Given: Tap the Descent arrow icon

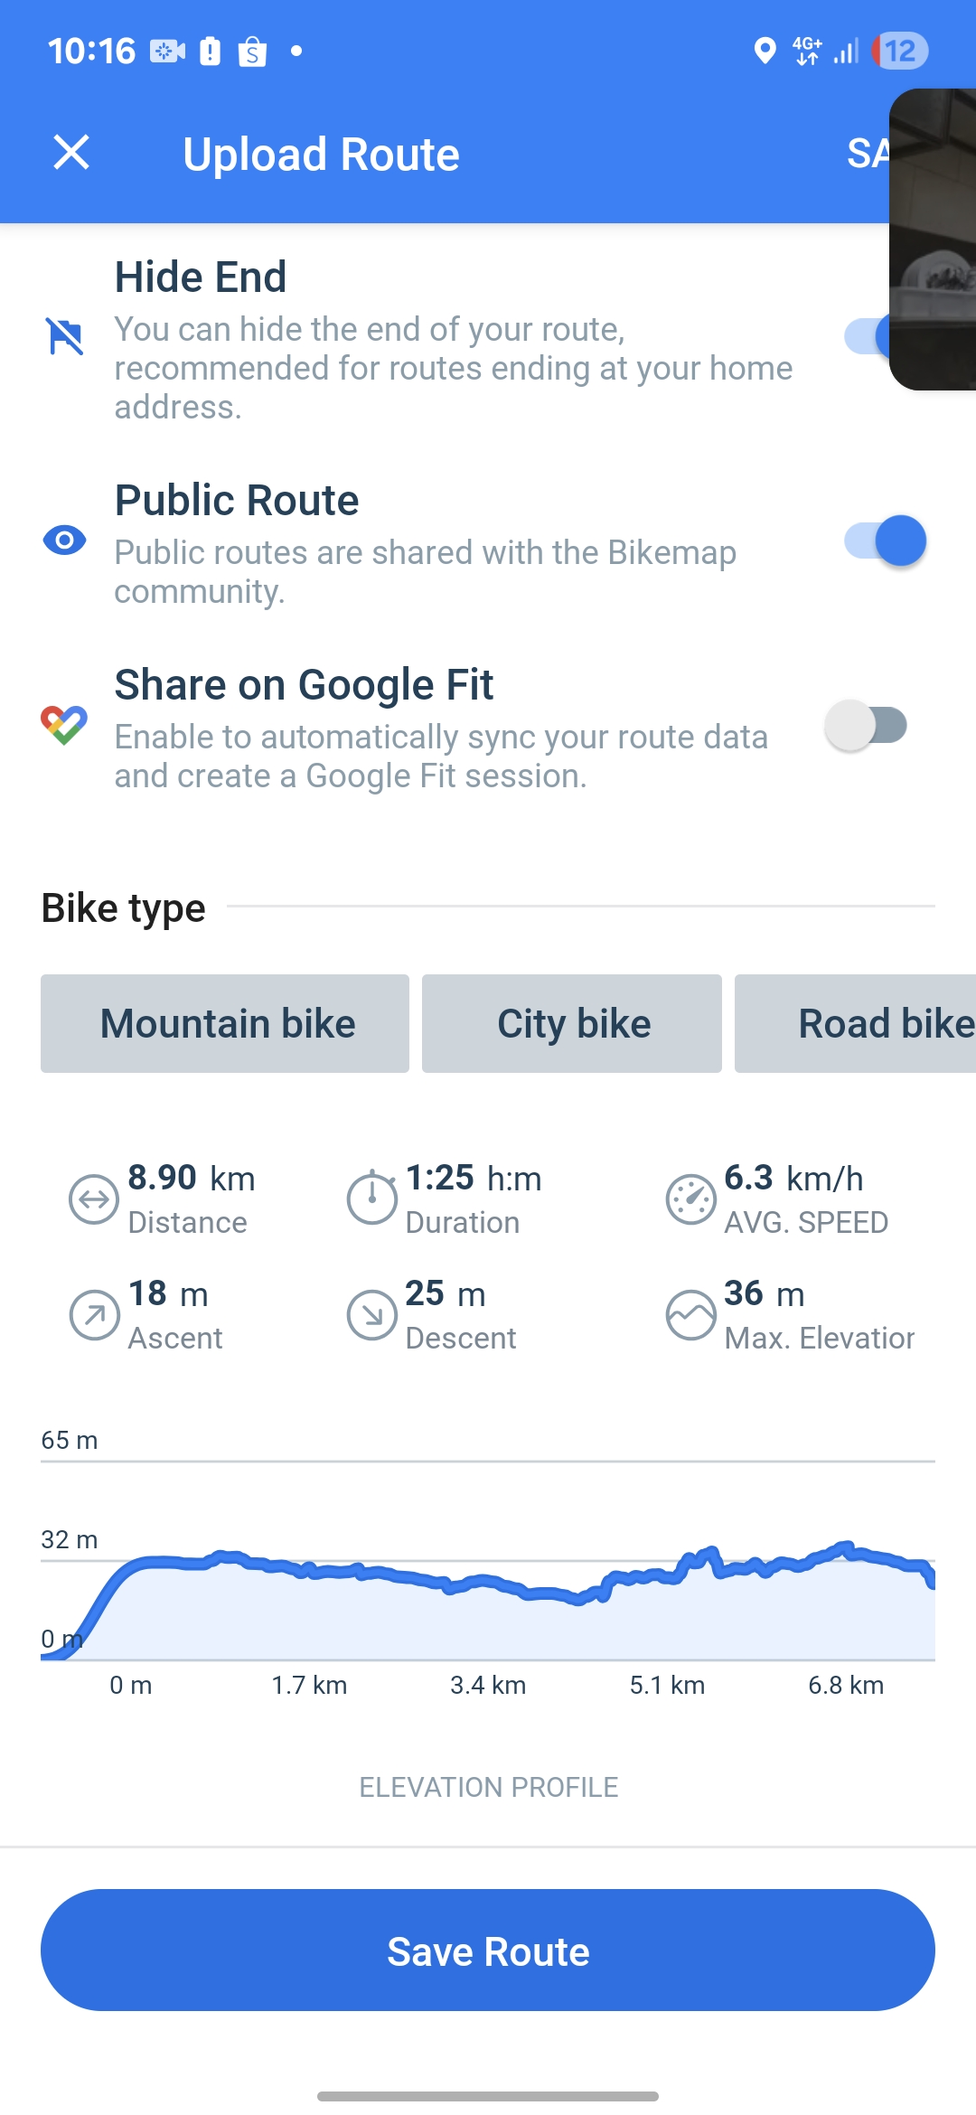Looking at the screenshot, I should (x=371, y=1315).
